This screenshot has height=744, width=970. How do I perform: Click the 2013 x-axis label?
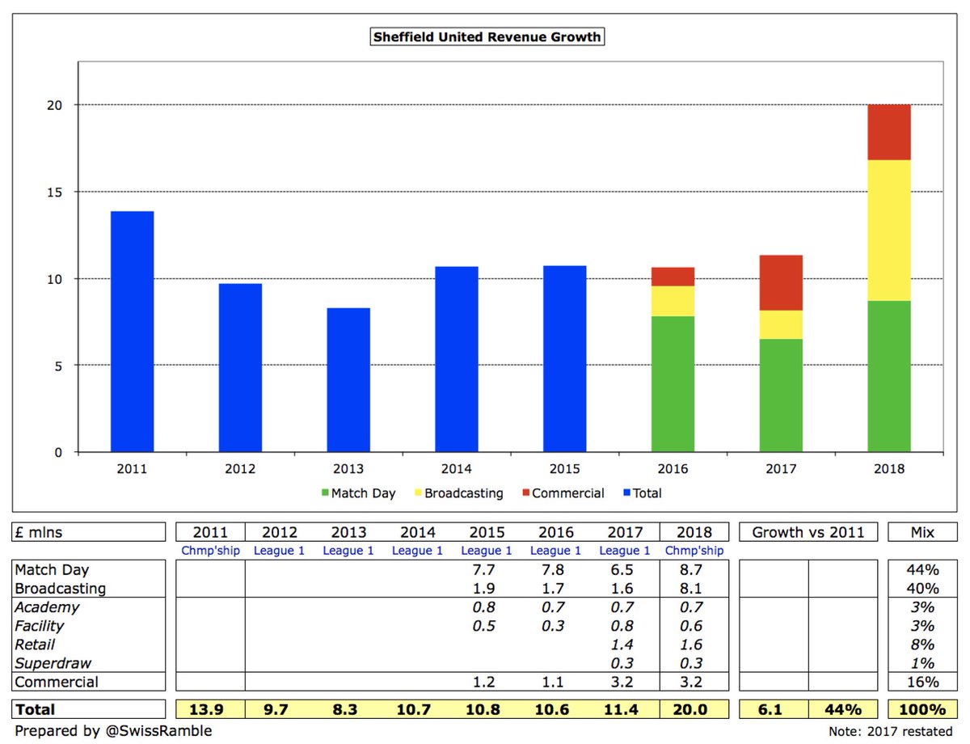(348, 468)
